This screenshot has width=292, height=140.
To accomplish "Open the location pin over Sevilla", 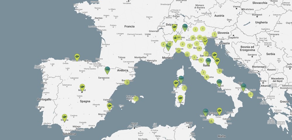I will pyautogui.click(x=65, y=117).
